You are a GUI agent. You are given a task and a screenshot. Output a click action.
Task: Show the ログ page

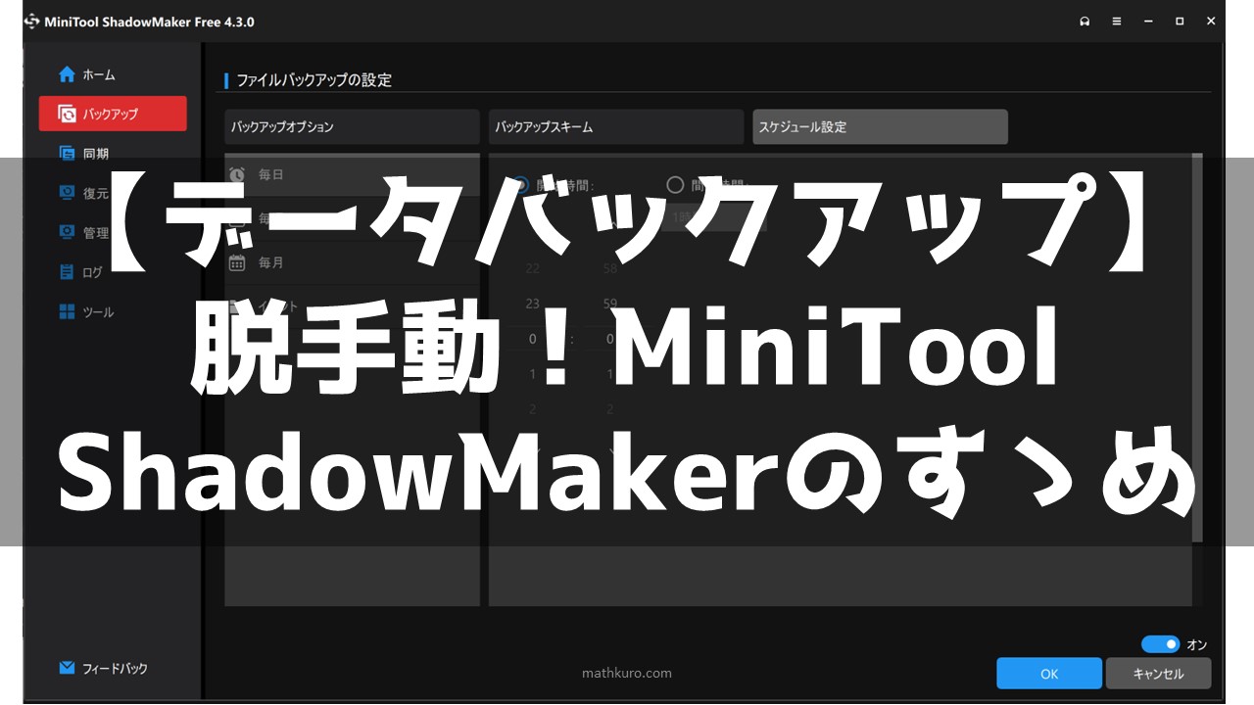coord(81,272)
